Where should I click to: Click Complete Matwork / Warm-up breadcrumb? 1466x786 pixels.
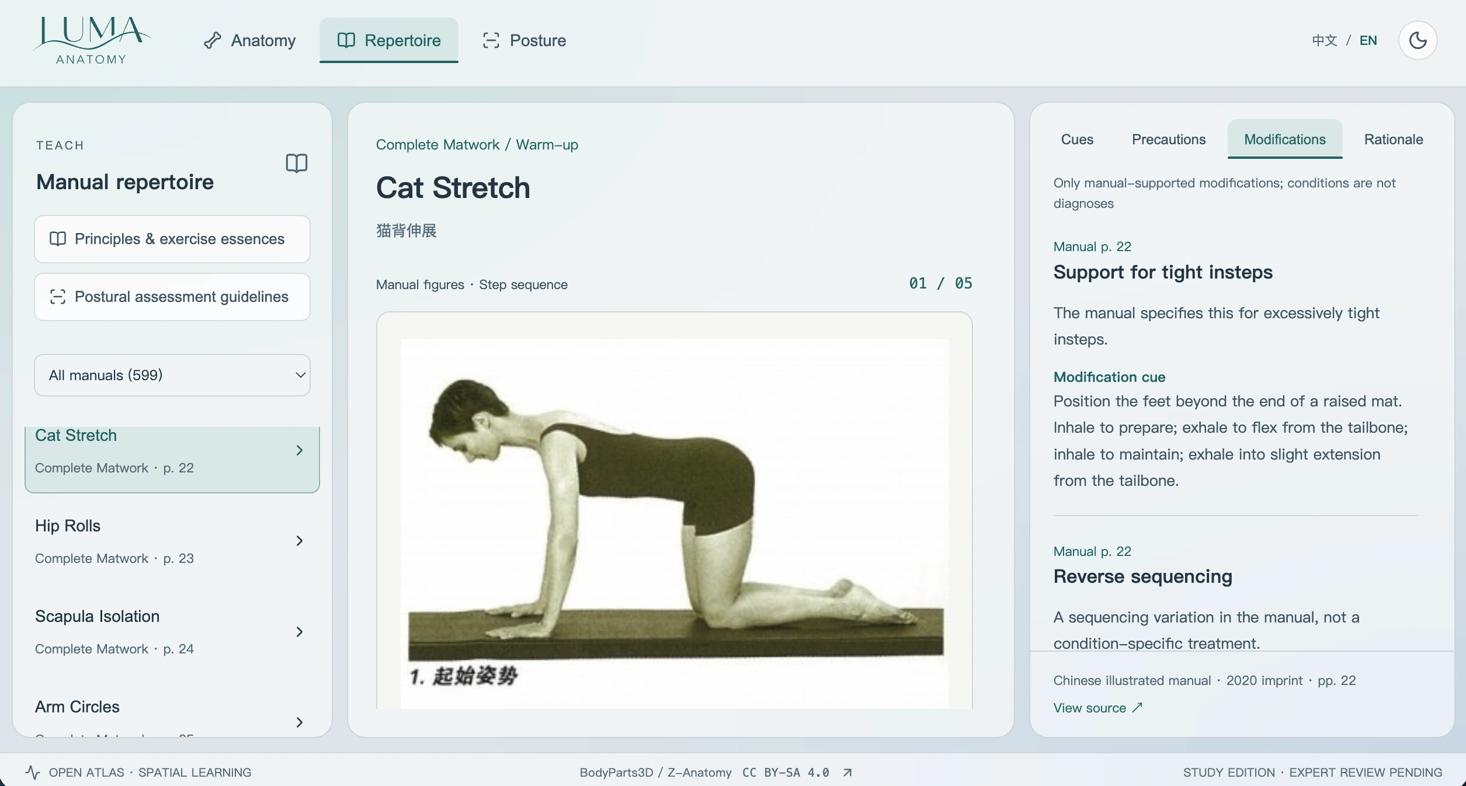(x=477, y=144)
